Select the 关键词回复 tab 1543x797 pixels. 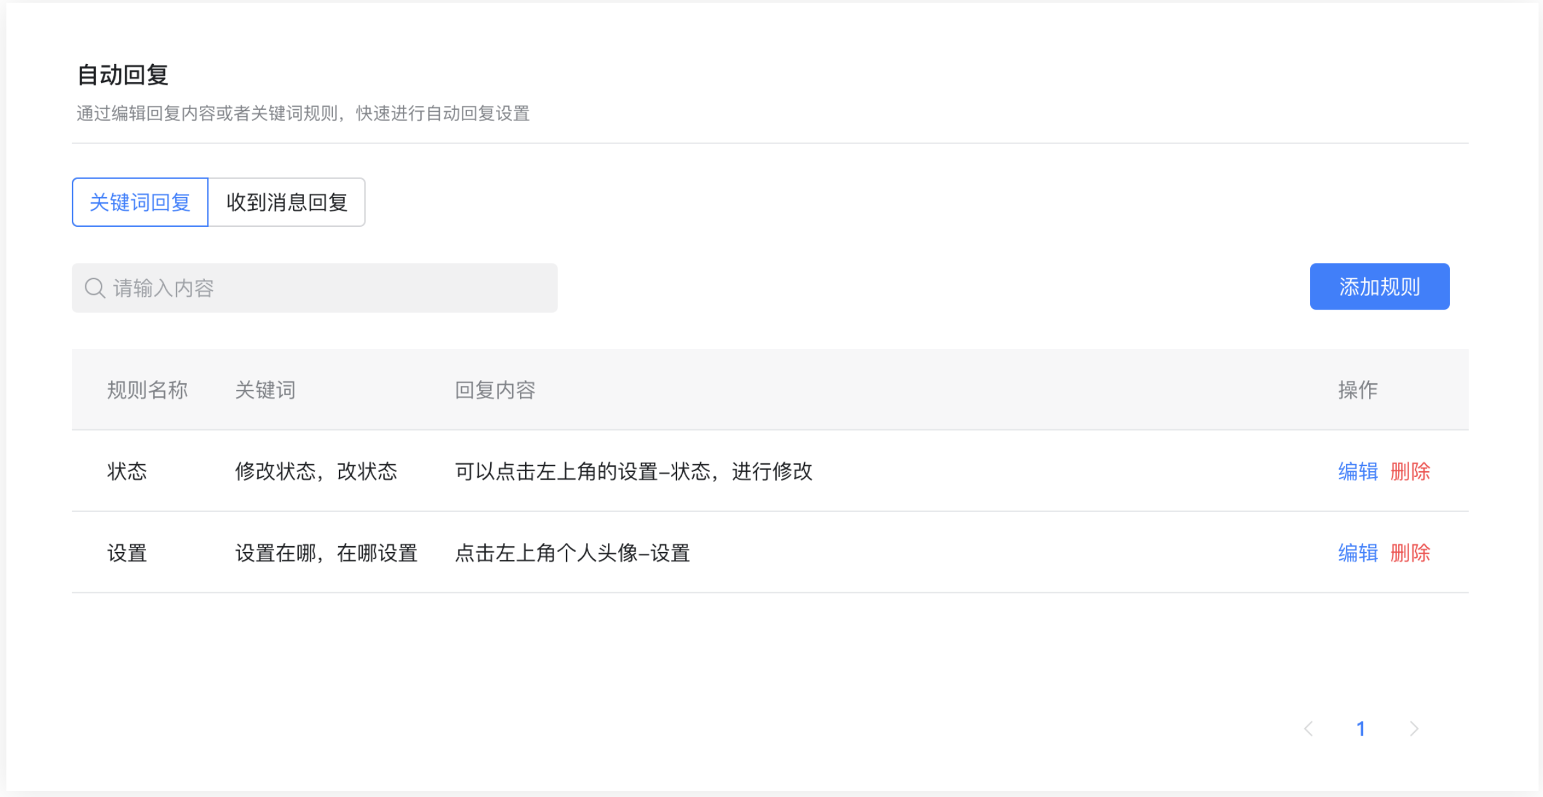(140, 202)
